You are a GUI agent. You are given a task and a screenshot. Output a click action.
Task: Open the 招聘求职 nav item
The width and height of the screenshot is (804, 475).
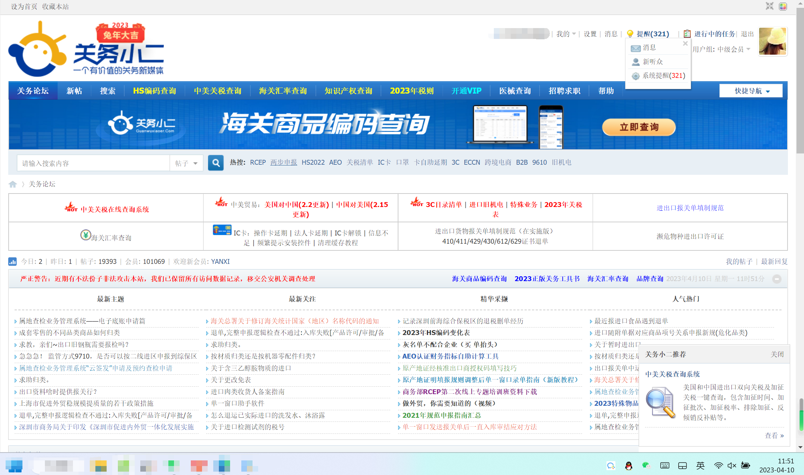coord(564,91)
